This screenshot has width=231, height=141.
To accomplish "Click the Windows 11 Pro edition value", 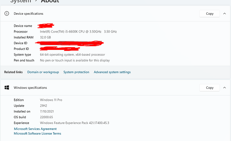I will click(x=51, y=100).
